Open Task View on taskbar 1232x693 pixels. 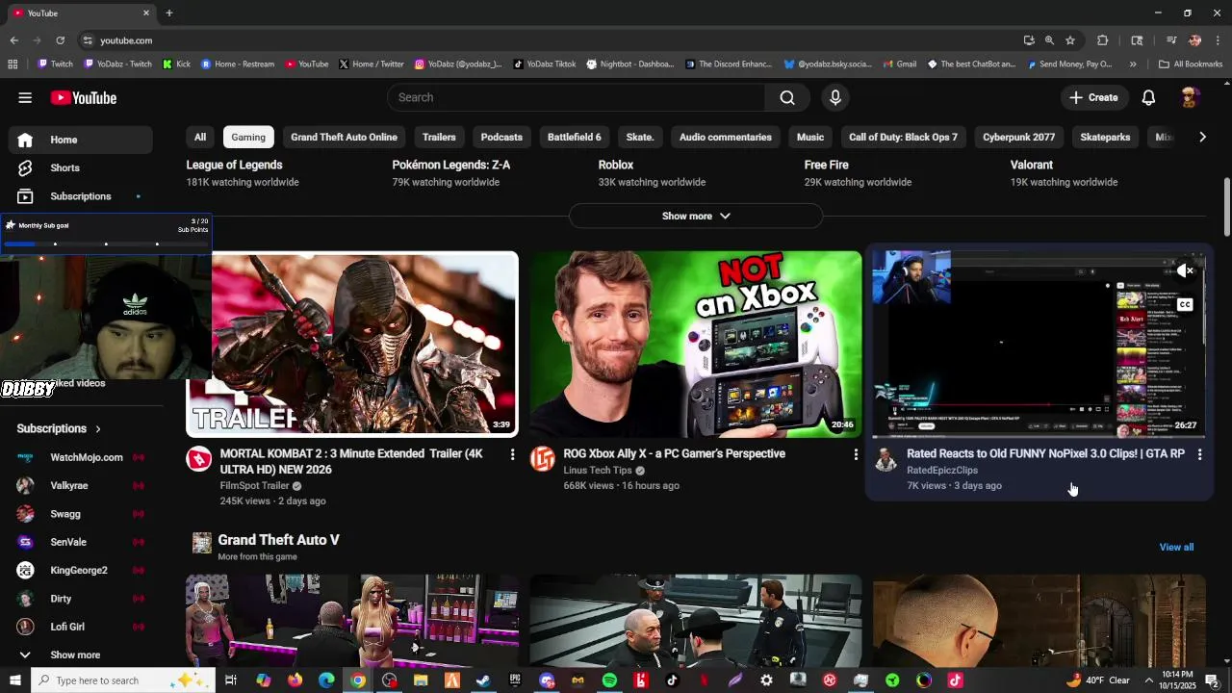tap(231, 680)
